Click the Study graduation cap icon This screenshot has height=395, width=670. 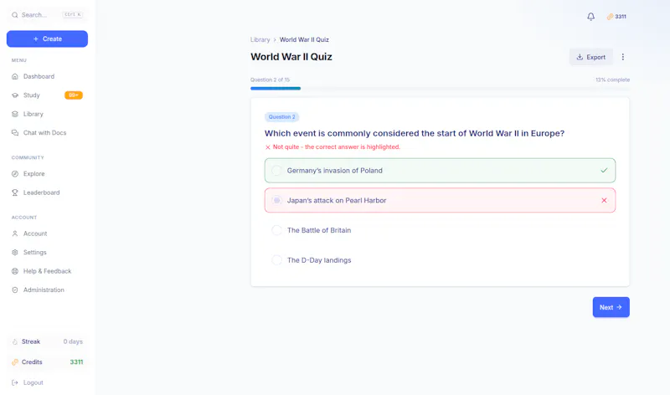[15, 95]
